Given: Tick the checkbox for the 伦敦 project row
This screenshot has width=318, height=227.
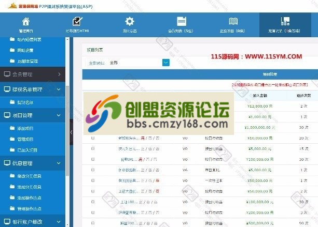Looking at the screenshot, I should (93, 159).
